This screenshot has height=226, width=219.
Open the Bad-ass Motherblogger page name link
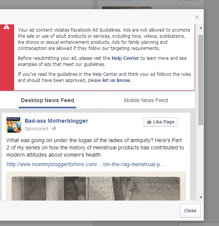point(56,121)
